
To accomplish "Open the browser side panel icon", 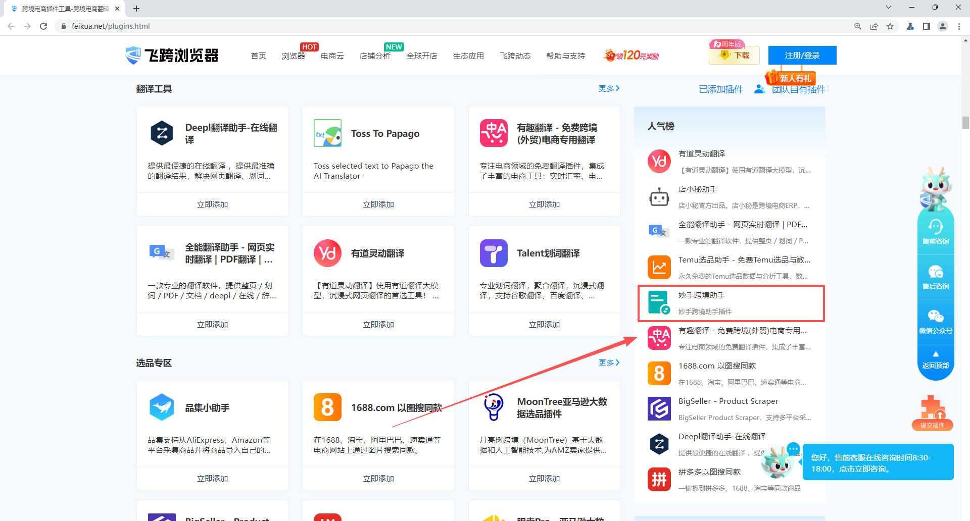I will tap(927, 26).
